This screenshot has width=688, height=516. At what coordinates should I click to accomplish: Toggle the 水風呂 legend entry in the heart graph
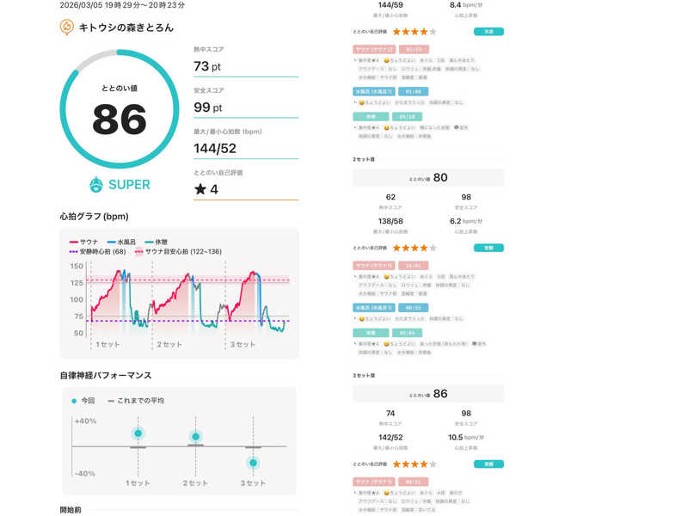121,242
